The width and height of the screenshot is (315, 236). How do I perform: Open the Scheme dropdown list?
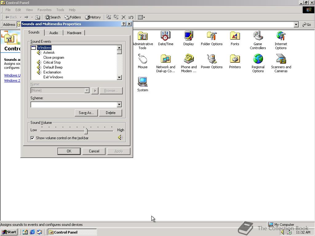(119, 104)
